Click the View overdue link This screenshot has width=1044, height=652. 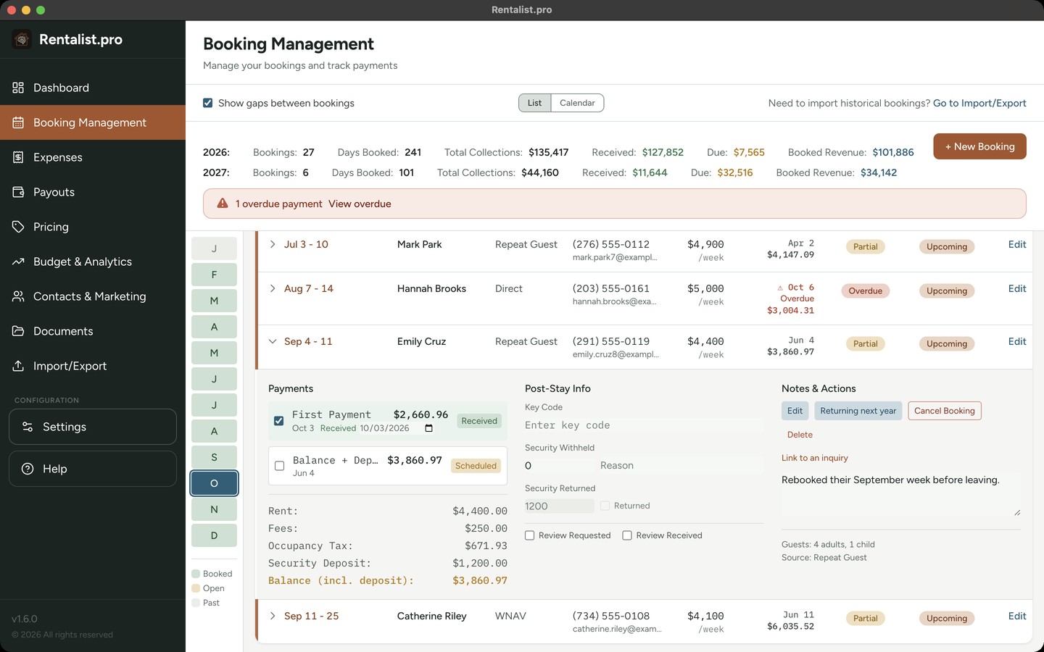(x=360, y=204)
